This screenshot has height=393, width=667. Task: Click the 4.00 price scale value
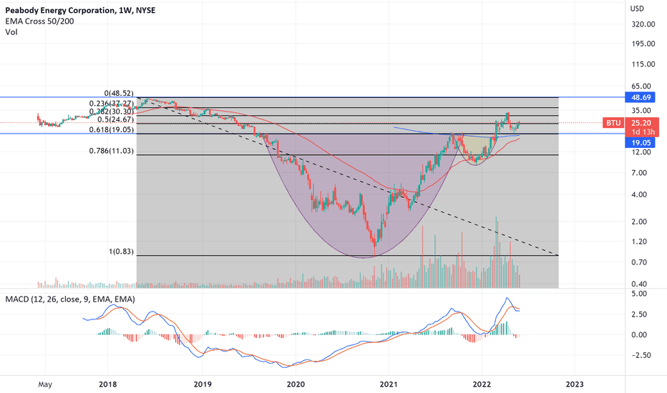click(639, 194)
